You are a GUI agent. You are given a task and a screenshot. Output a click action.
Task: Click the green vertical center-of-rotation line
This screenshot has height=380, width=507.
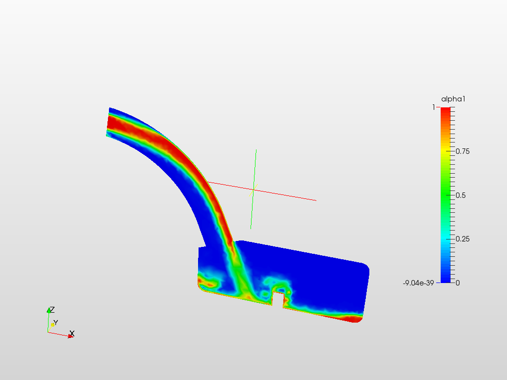point(253,189)
